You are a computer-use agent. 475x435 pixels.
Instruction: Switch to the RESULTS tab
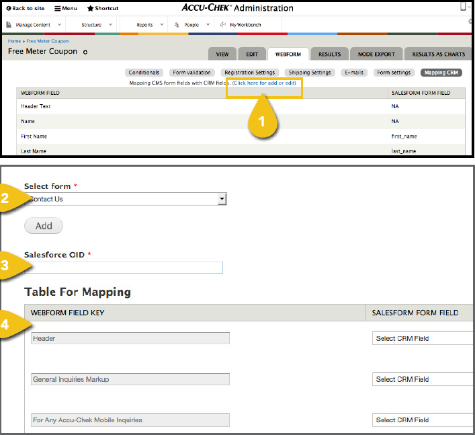[330, 54]
